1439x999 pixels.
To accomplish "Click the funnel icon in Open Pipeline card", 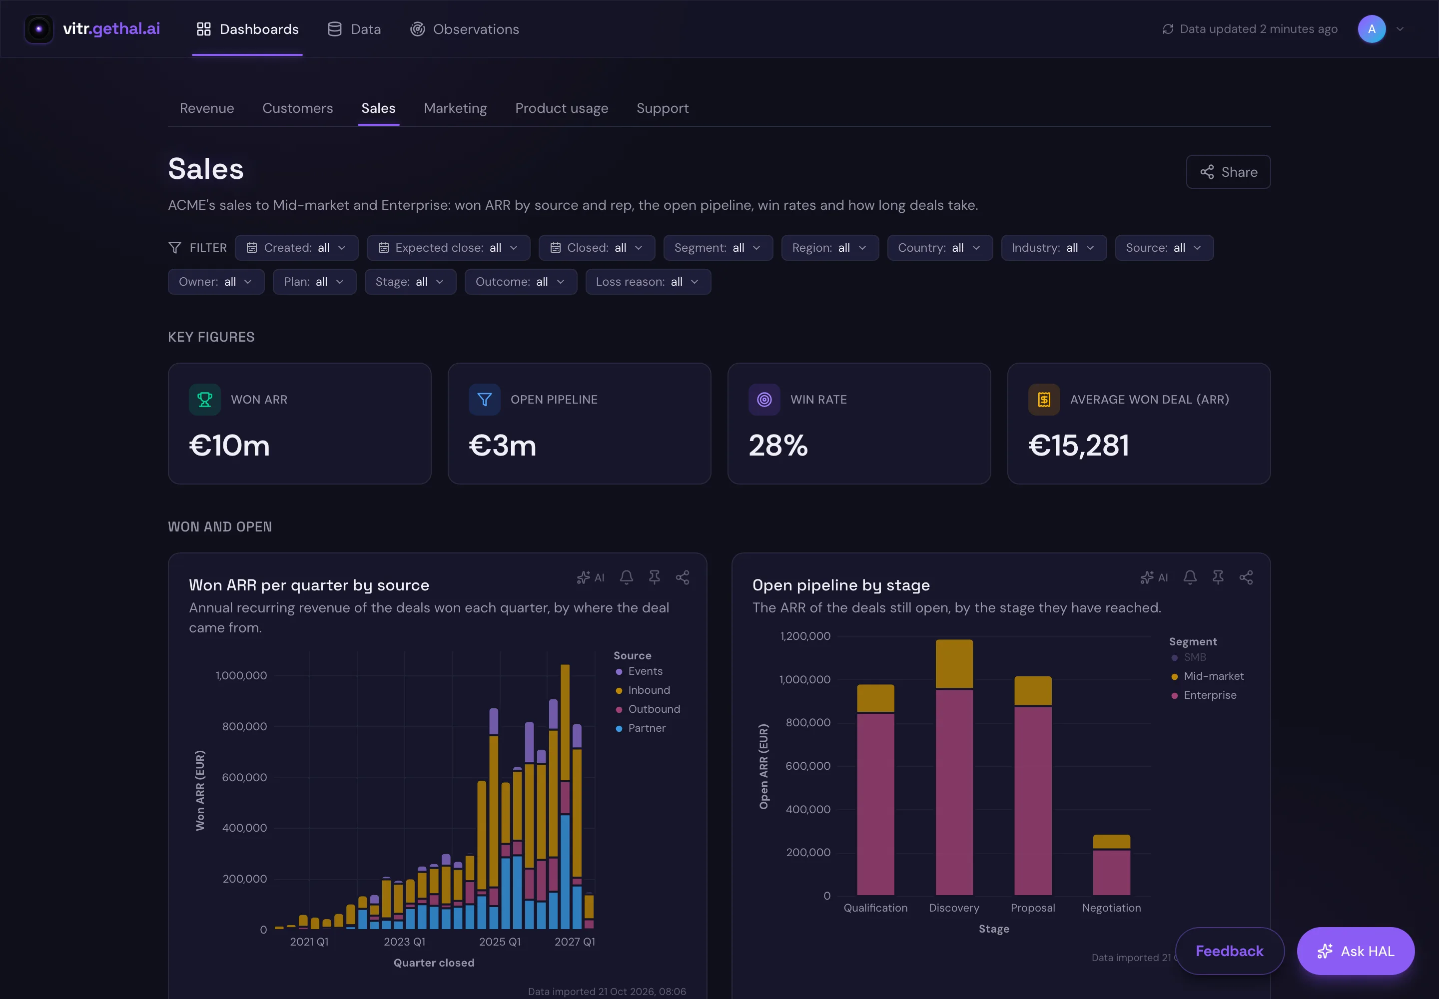I will pyautogui.click(x=484, y=399).
